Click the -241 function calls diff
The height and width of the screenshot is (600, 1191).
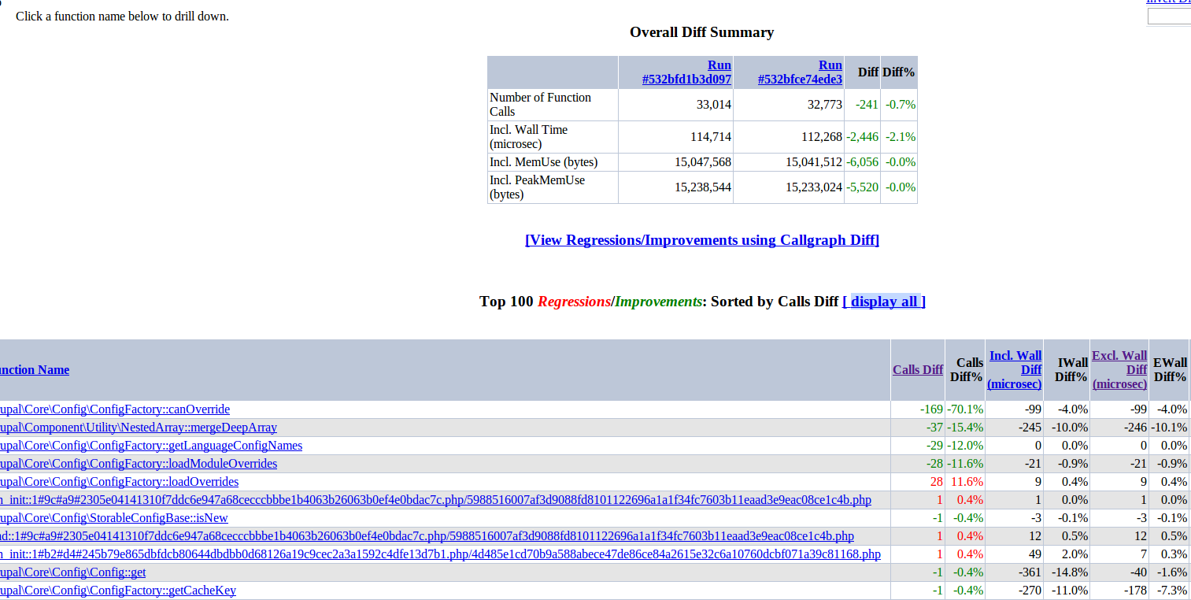tap(867, 105)
